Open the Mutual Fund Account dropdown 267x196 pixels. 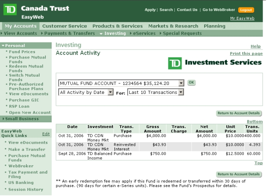coord(181,83)
